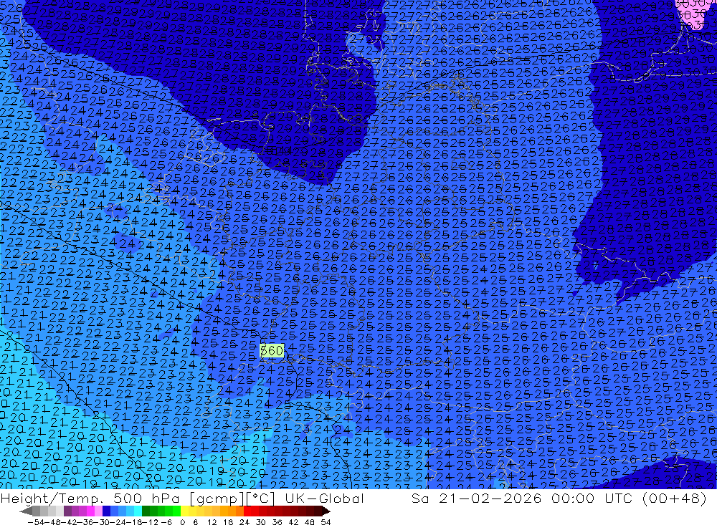Pick the cyan -18 swatch in the legend

click(x=138, y=511)
